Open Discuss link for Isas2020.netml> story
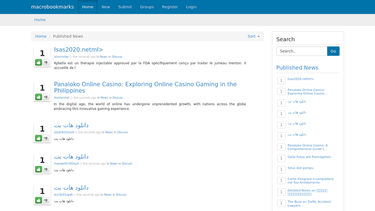The image size is (375, 211). tap(117, 57)
